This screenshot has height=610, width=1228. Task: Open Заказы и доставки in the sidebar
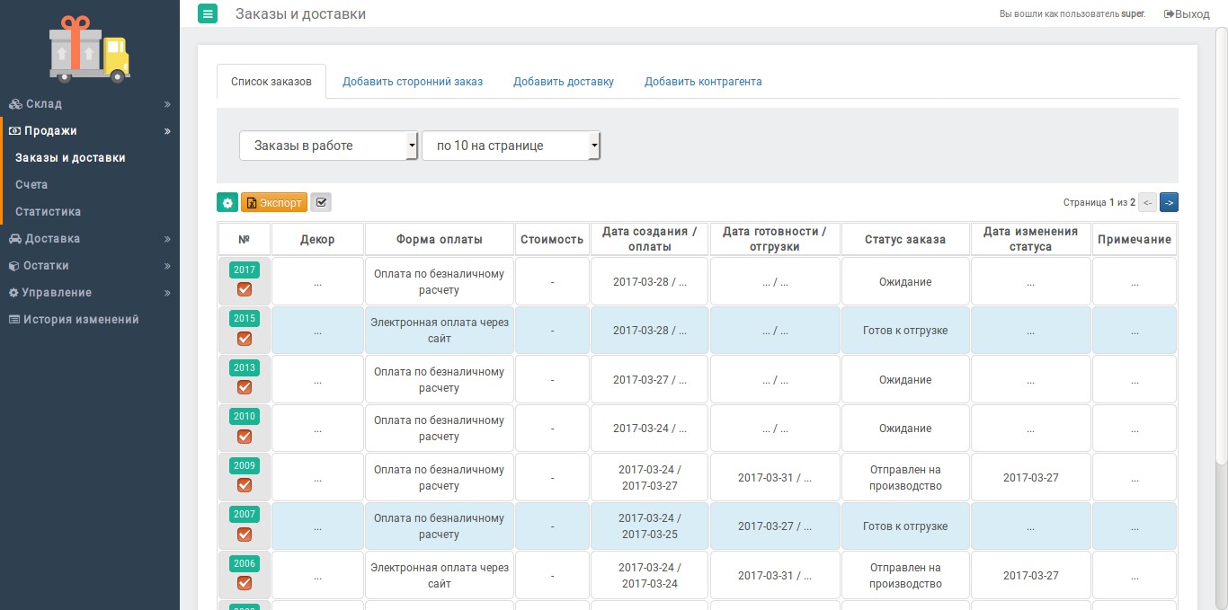pyautogui.click(x=70, y=158)
